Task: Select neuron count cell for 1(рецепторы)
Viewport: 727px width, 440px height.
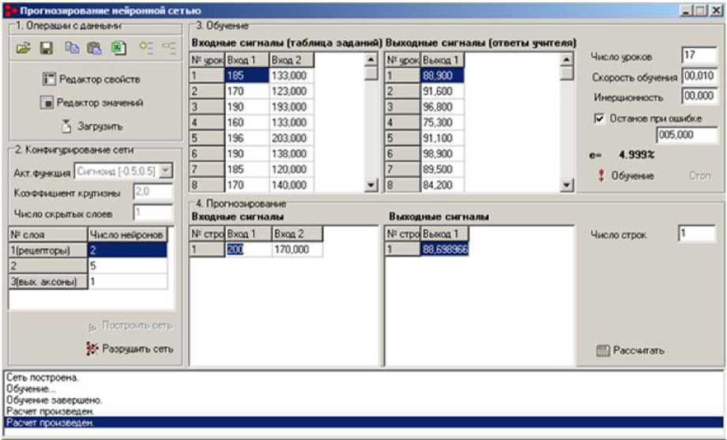Action: coord(127,250)
